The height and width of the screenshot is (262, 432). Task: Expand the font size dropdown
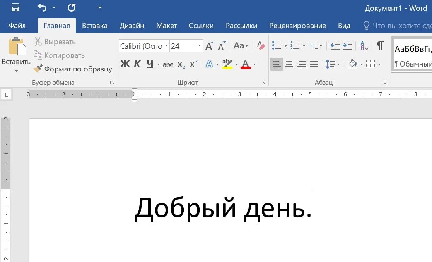pyautogui.click(x=198, y=46)
